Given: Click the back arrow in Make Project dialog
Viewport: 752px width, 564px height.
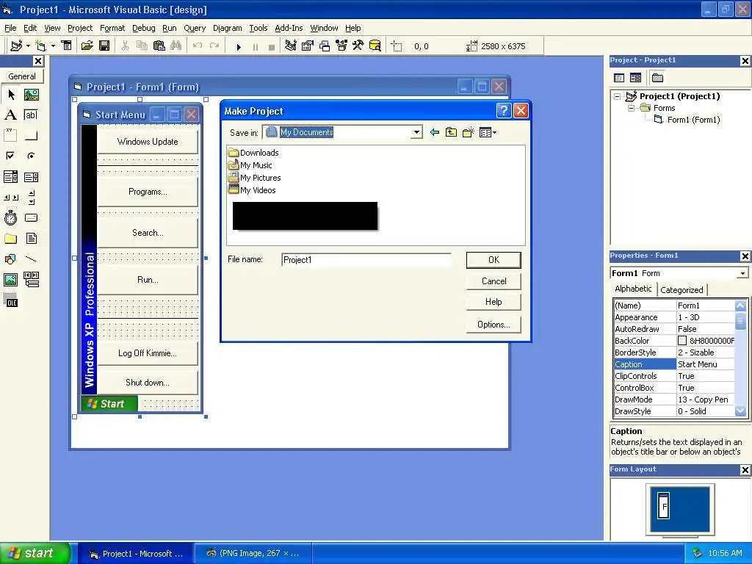Looking at the screenshot, I should [435, 132].
